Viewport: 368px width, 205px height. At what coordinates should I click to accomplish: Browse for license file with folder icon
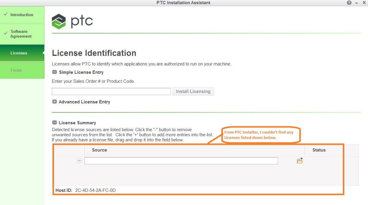(x=300, y=161)
